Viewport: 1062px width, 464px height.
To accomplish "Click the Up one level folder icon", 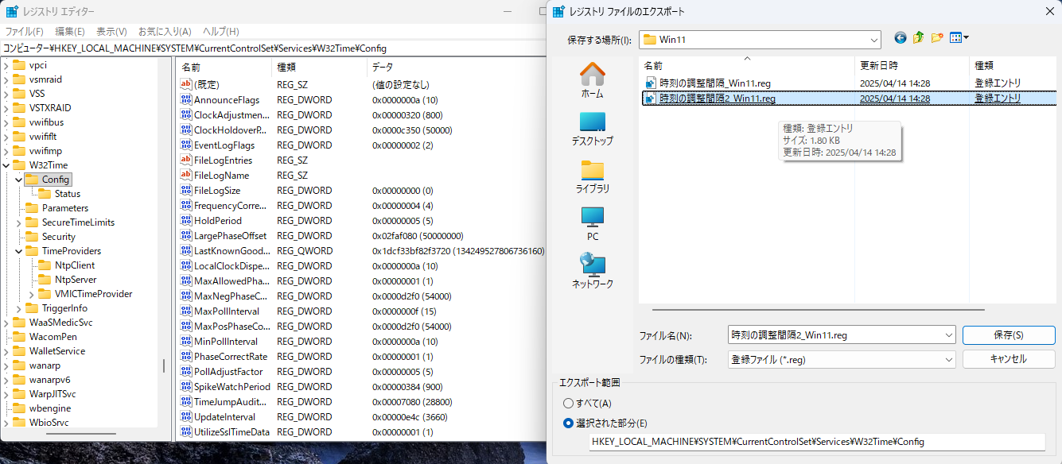I will point(919,38).
